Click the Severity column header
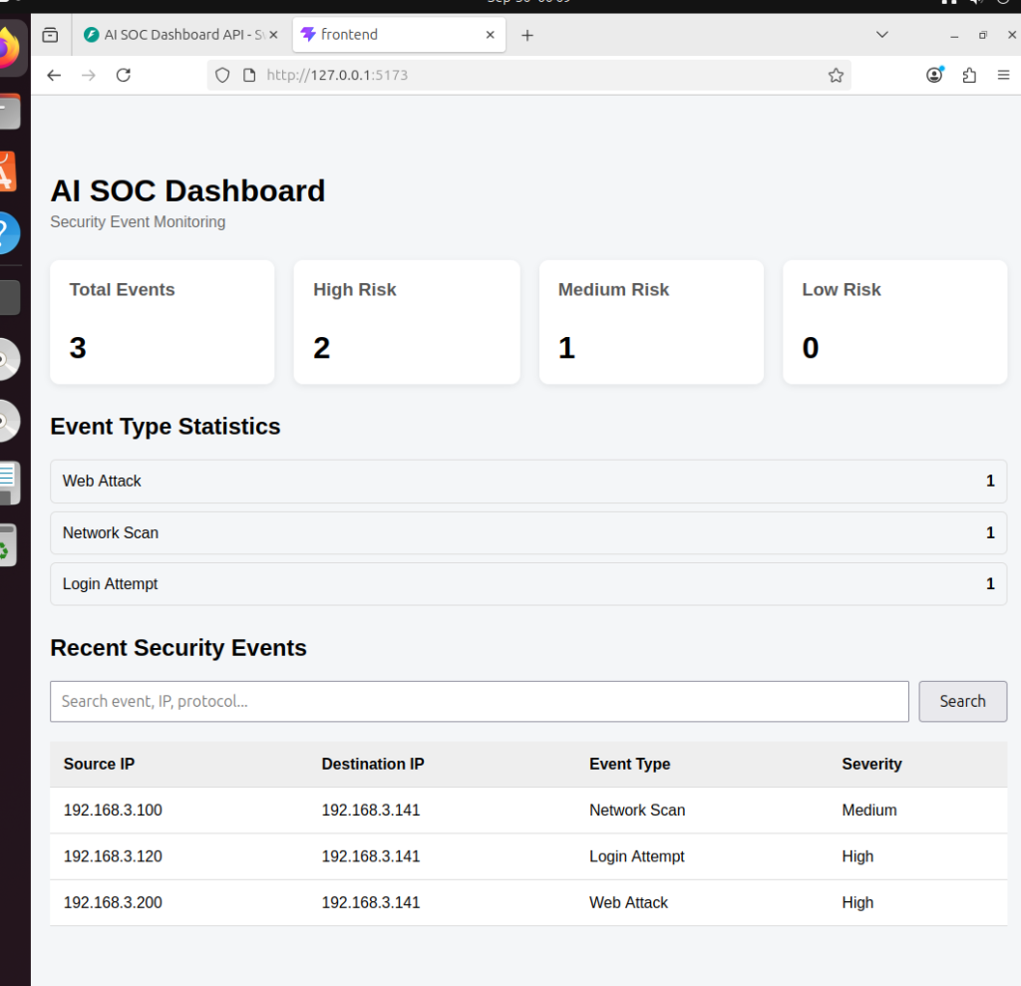The height and width of the screenshot is (986, 1021). (x=871, y=764)
